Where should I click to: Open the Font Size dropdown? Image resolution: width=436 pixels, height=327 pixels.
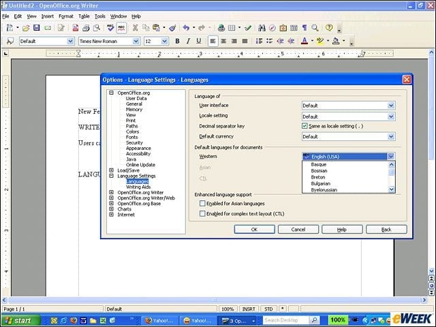(x=165, y=41)
